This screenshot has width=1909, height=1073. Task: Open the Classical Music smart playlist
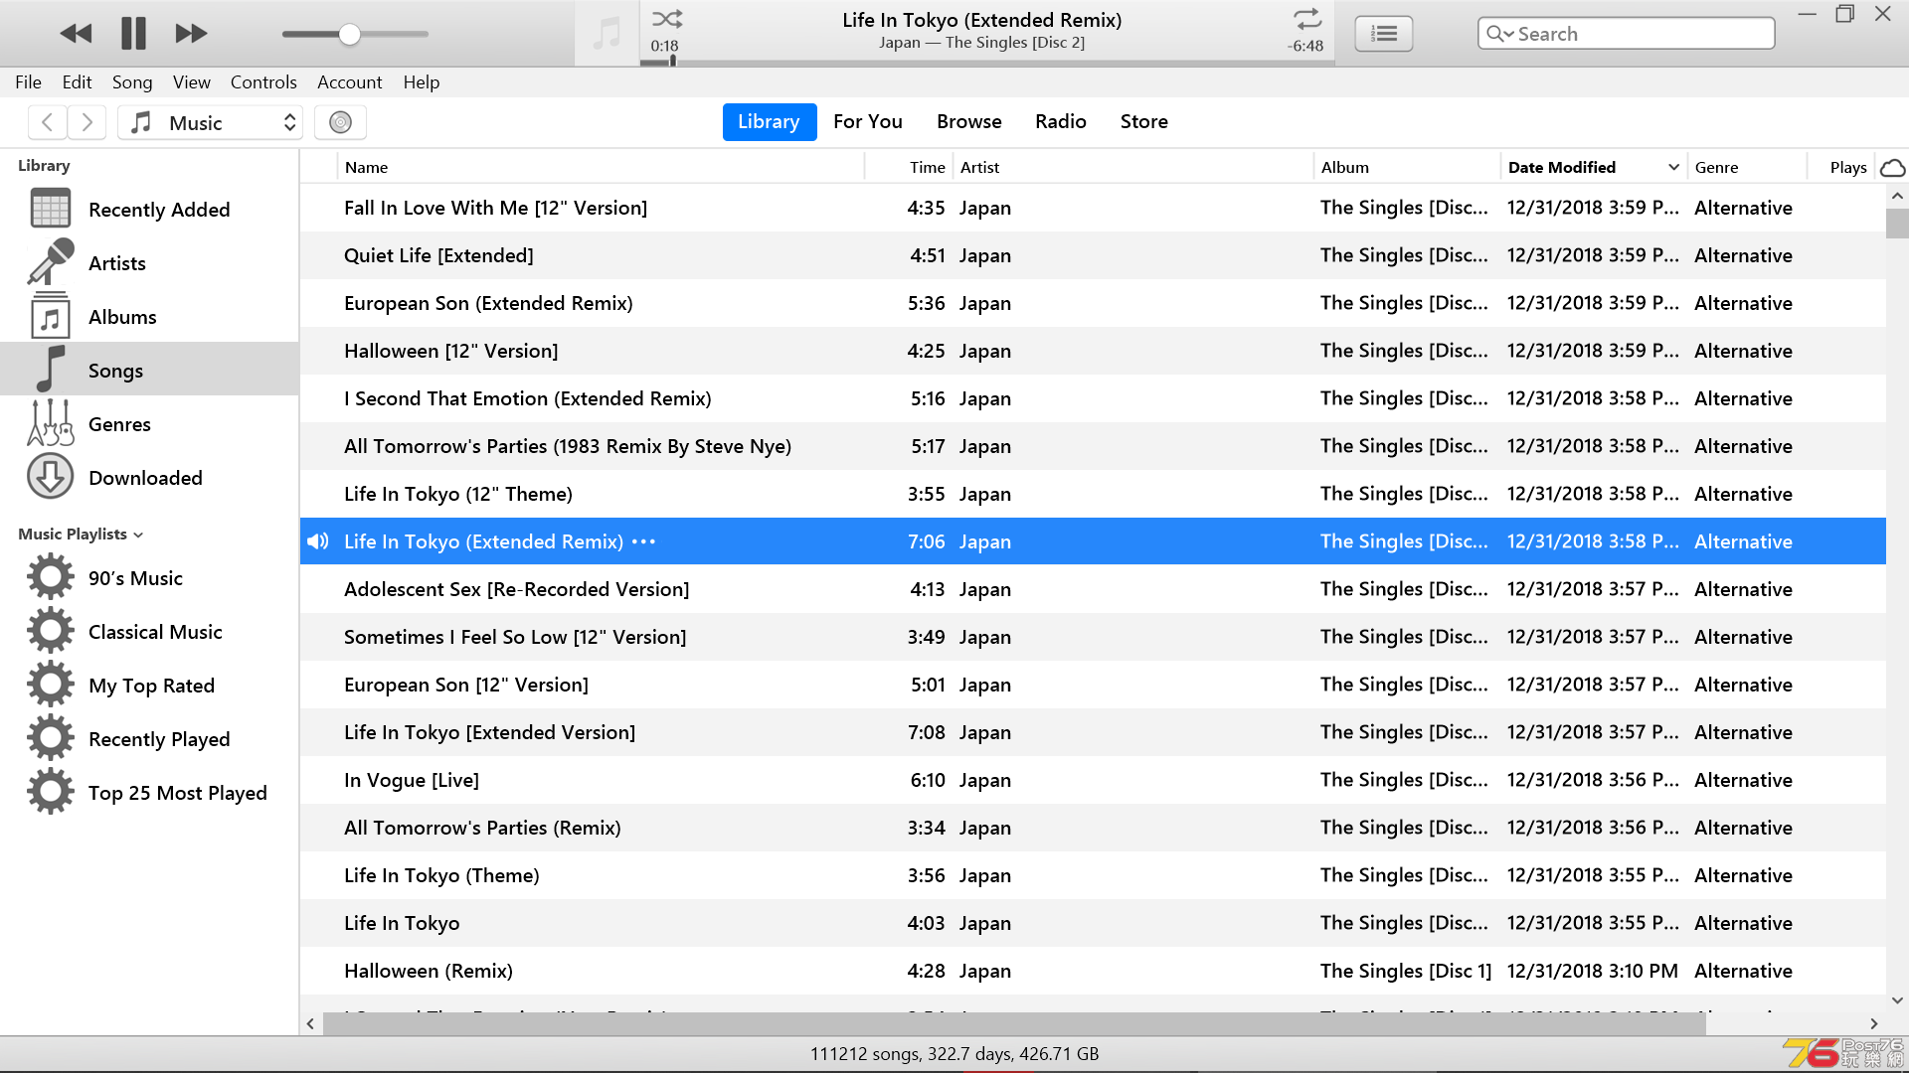click(x=149, y=632)
